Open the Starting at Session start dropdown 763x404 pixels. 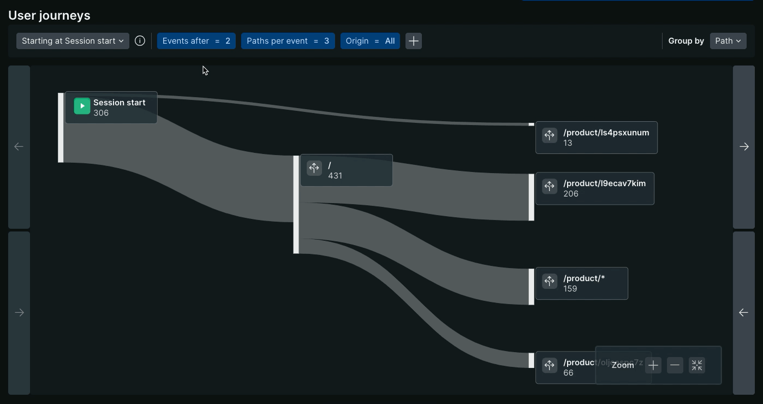click(72, 40)
